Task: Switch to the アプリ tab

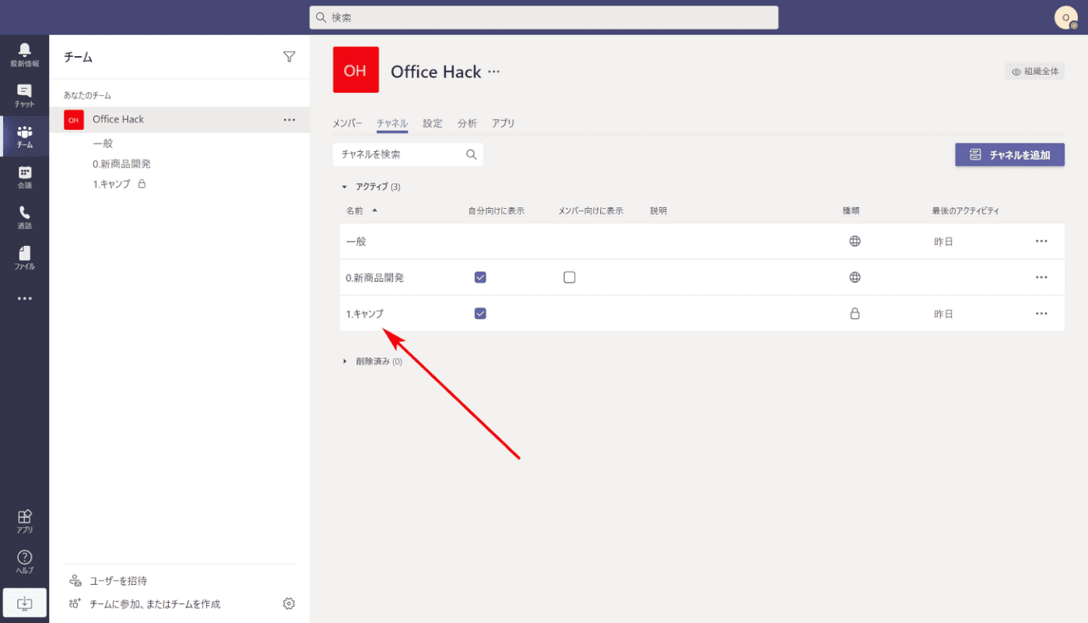Action: coord(504,123)
